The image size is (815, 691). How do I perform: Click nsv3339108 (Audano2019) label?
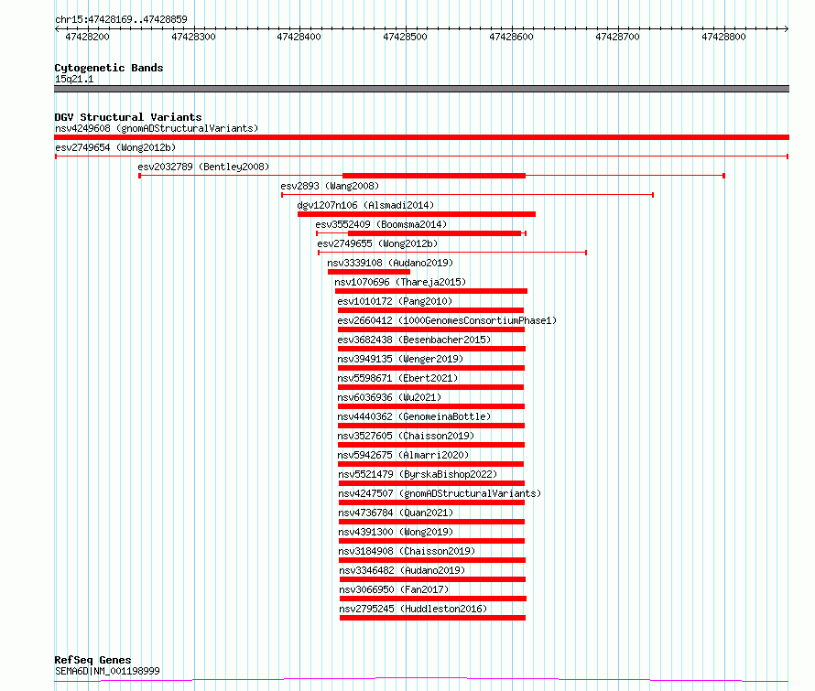pyautogui.click(x=390, y=263)
